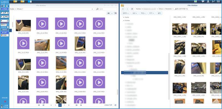Open the IMG_2111.MOV video icon
This screenshot has height=109, width=222.
click(80, 63)
